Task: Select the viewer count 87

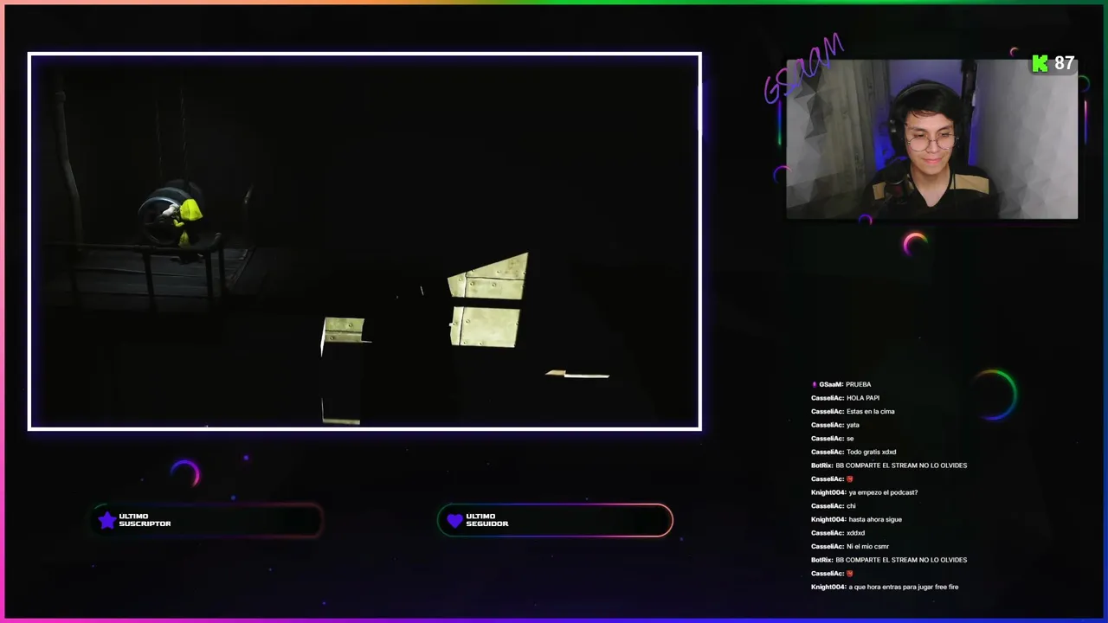Action: pos(1064,63)
